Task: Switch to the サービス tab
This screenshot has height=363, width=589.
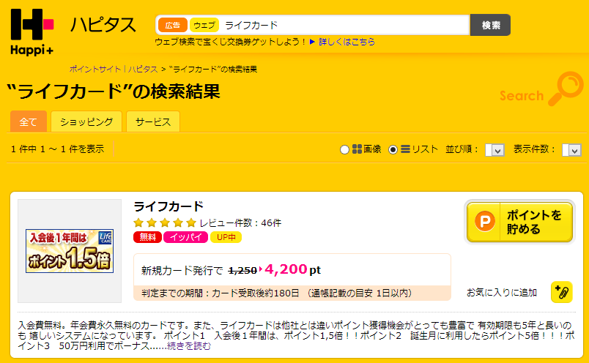Action: [153, 121]
